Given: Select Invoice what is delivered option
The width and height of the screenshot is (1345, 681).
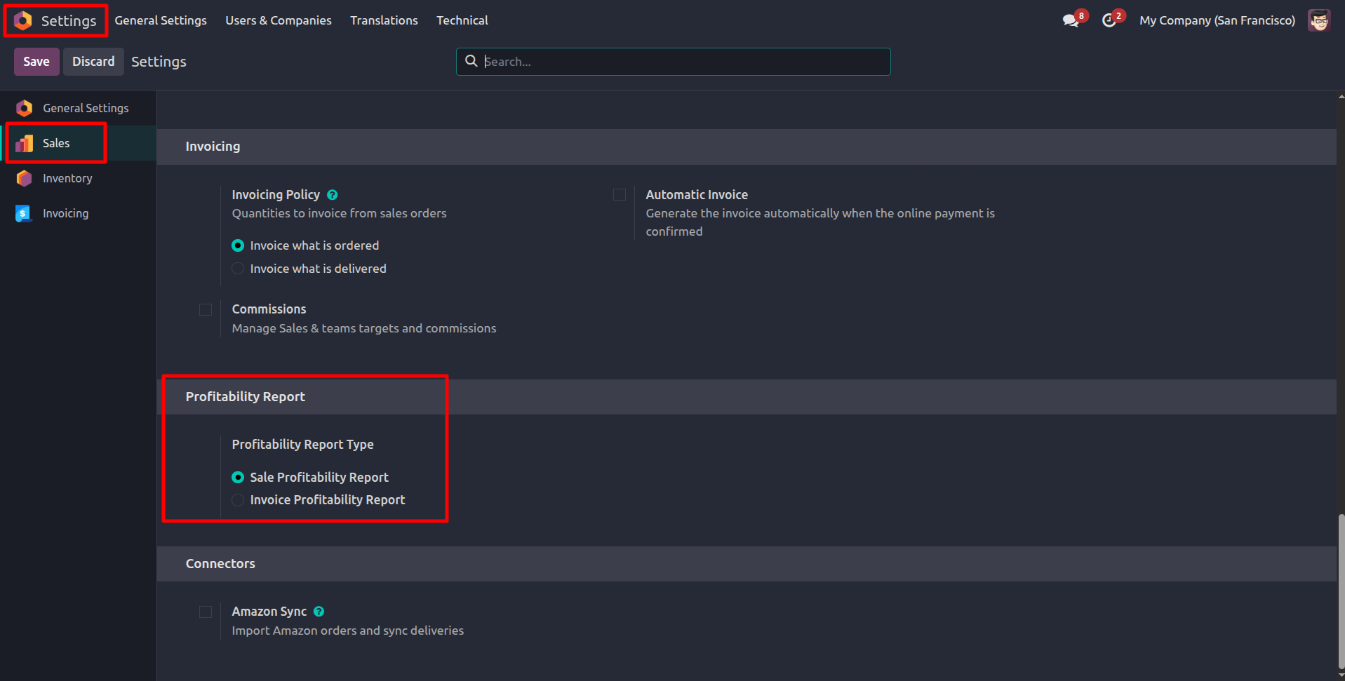Looking at the screenshot, I should pyautogui.click(x=239, y=269).
